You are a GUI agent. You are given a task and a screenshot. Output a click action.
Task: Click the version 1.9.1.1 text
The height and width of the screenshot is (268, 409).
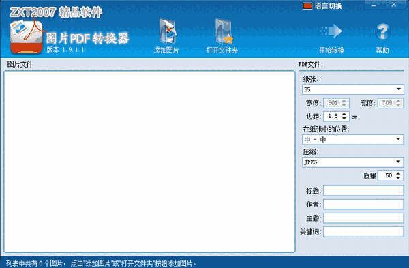click(65, 50)
